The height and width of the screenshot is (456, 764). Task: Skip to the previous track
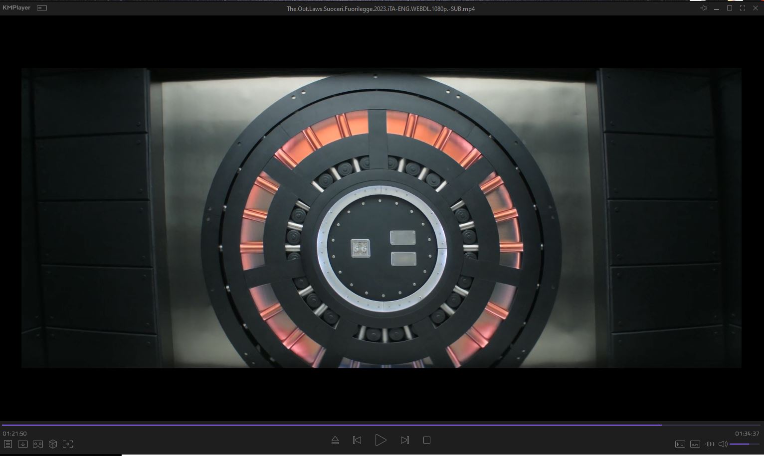(x=357, y=440)
